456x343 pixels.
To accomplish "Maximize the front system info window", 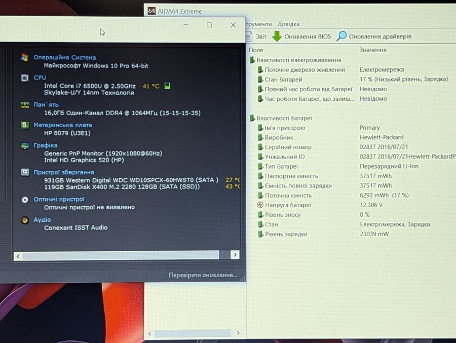I will (x=209, y=25).
